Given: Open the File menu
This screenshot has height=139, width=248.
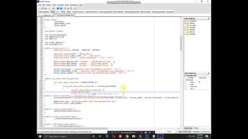Looking at the screenshot, I should tap(40, 5).
